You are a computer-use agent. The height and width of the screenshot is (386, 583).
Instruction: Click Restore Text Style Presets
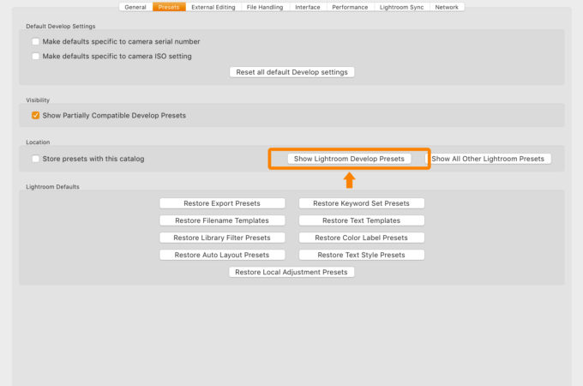[x=361, y=255]
